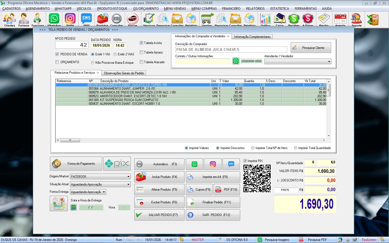
Task: Click the PIX payment logo button
Action: (x=117, y=164)
